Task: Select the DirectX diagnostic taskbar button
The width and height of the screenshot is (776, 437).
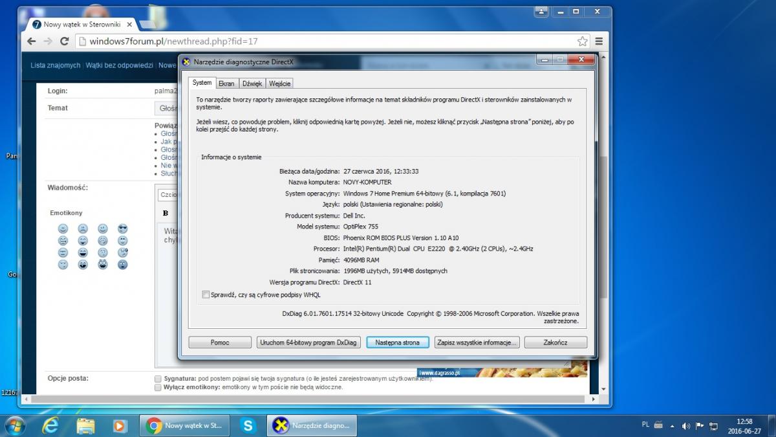Action: pyautogui.click(x=313, y=425)
